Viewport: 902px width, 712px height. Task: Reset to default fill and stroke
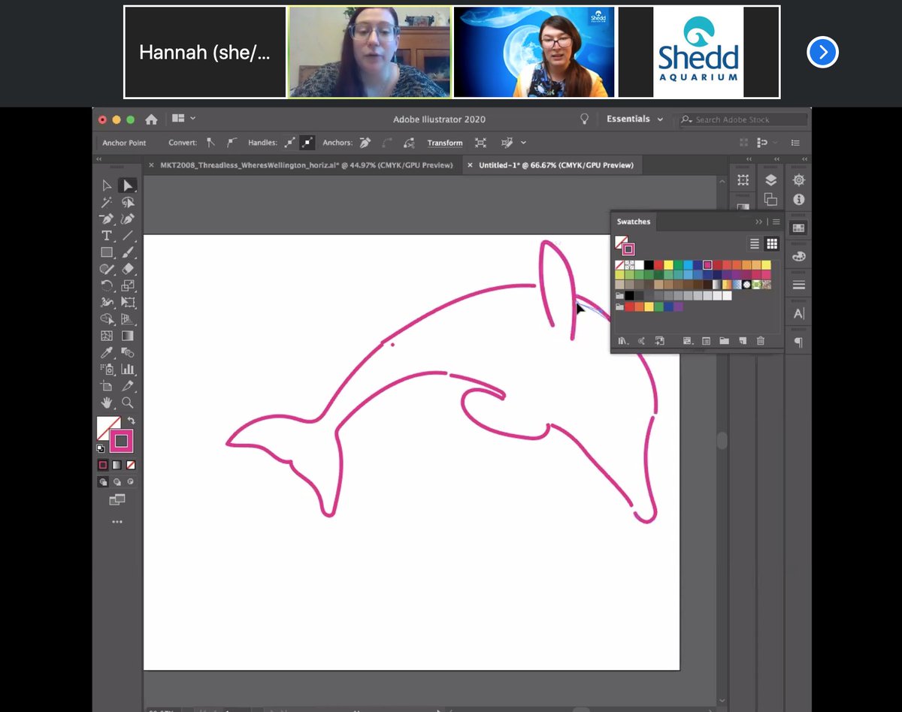(x=101, y=448)
